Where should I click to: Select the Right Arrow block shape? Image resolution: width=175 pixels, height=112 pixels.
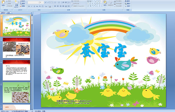pyautogui.click(x=97, y=3)
